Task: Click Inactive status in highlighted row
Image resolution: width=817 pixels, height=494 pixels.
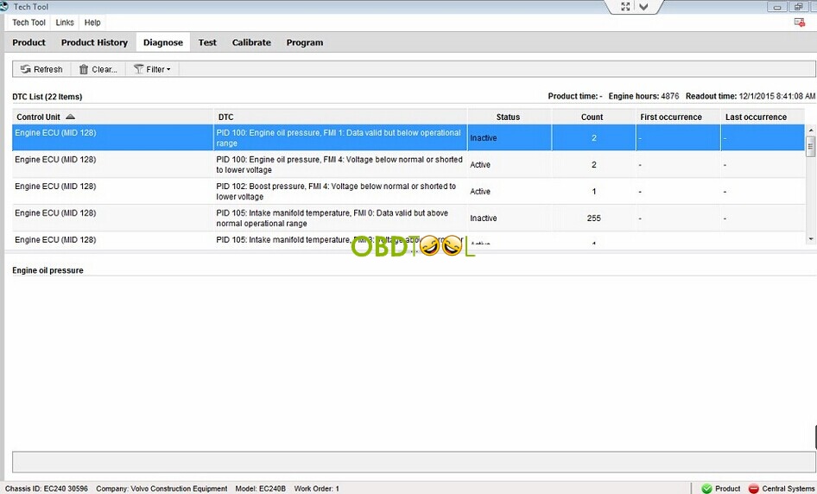Action: (x=483, y=138)
